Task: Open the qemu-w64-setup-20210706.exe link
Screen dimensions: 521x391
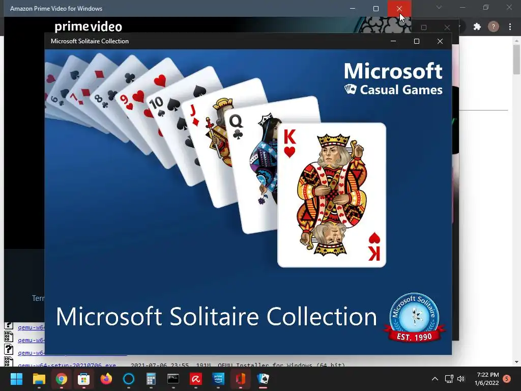Action: pyautogui.click(x=67, y=365)
